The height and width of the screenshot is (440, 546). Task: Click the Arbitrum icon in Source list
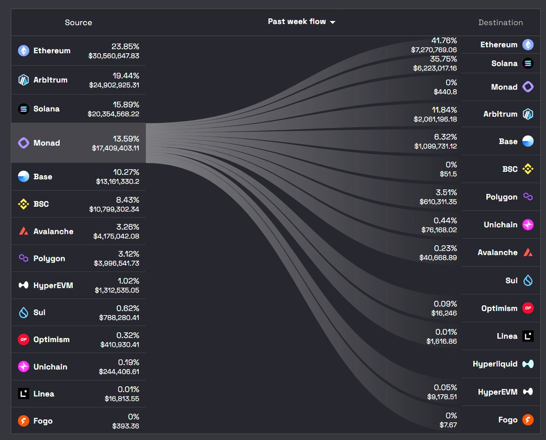click(x=24, y=80)
